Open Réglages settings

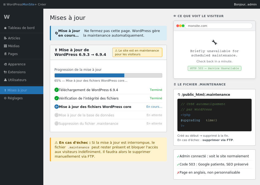point(22,98)
